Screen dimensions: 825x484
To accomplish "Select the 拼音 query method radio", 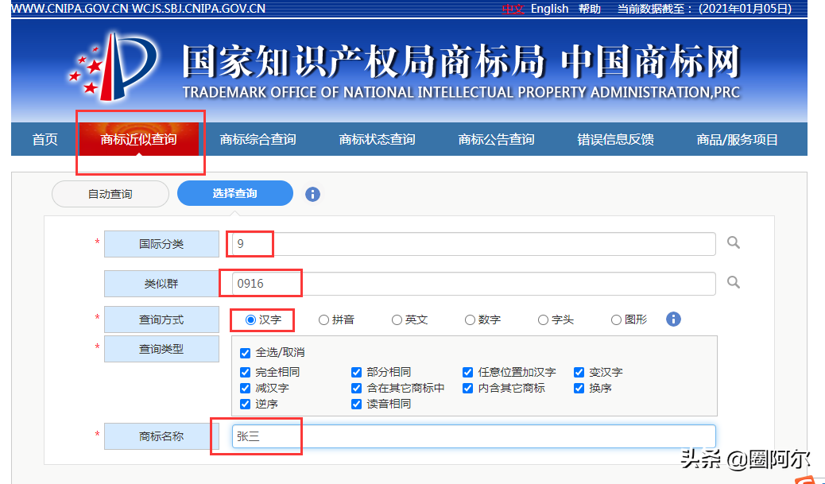I will 323,319.
